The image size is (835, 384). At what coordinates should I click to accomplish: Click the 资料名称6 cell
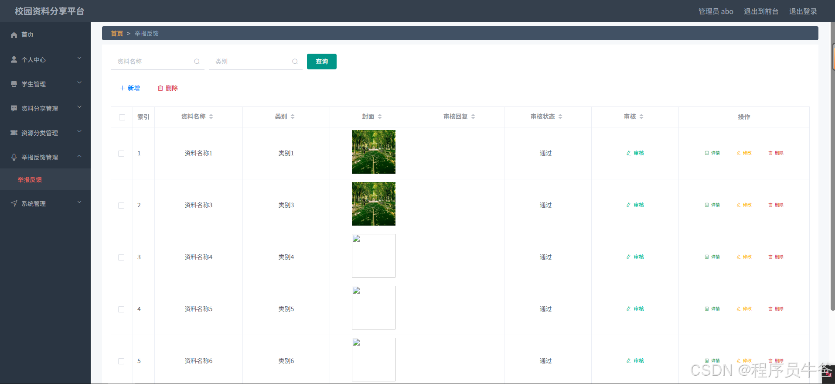(x=198, y=361)
